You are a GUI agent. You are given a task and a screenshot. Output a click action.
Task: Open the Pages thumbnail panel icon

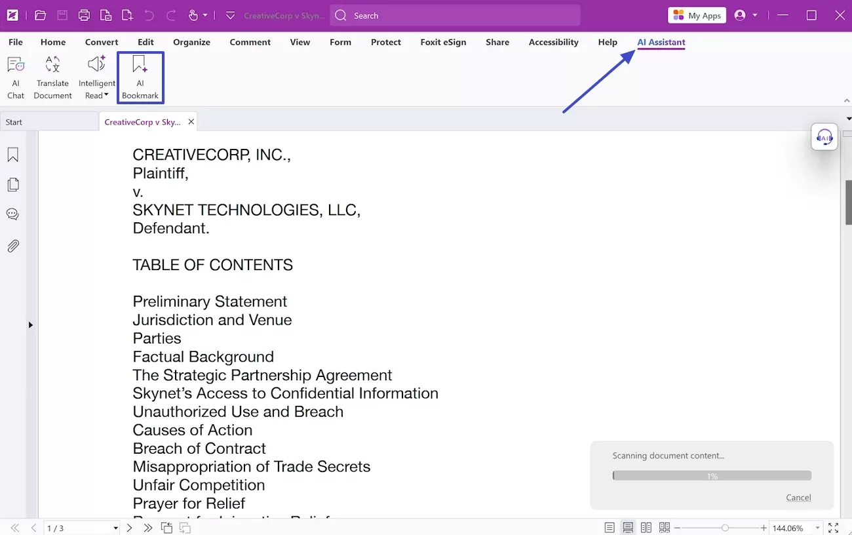pyautogui.click(x=12, y=184)
